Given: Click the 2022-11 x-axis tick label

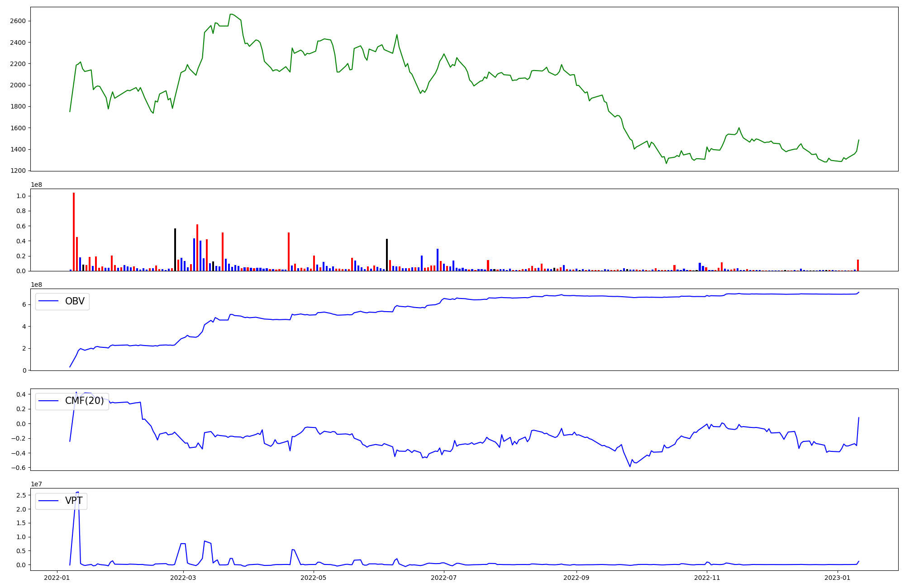Looking at the screenshot, I should 707,578.
